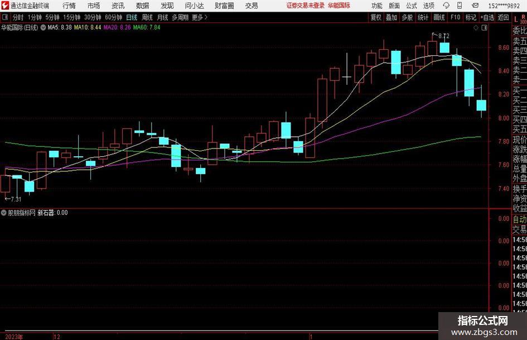The height and width of the screenshot is (340, 527).
Task: Open the 问小达 menu
Action: [194, 6]
